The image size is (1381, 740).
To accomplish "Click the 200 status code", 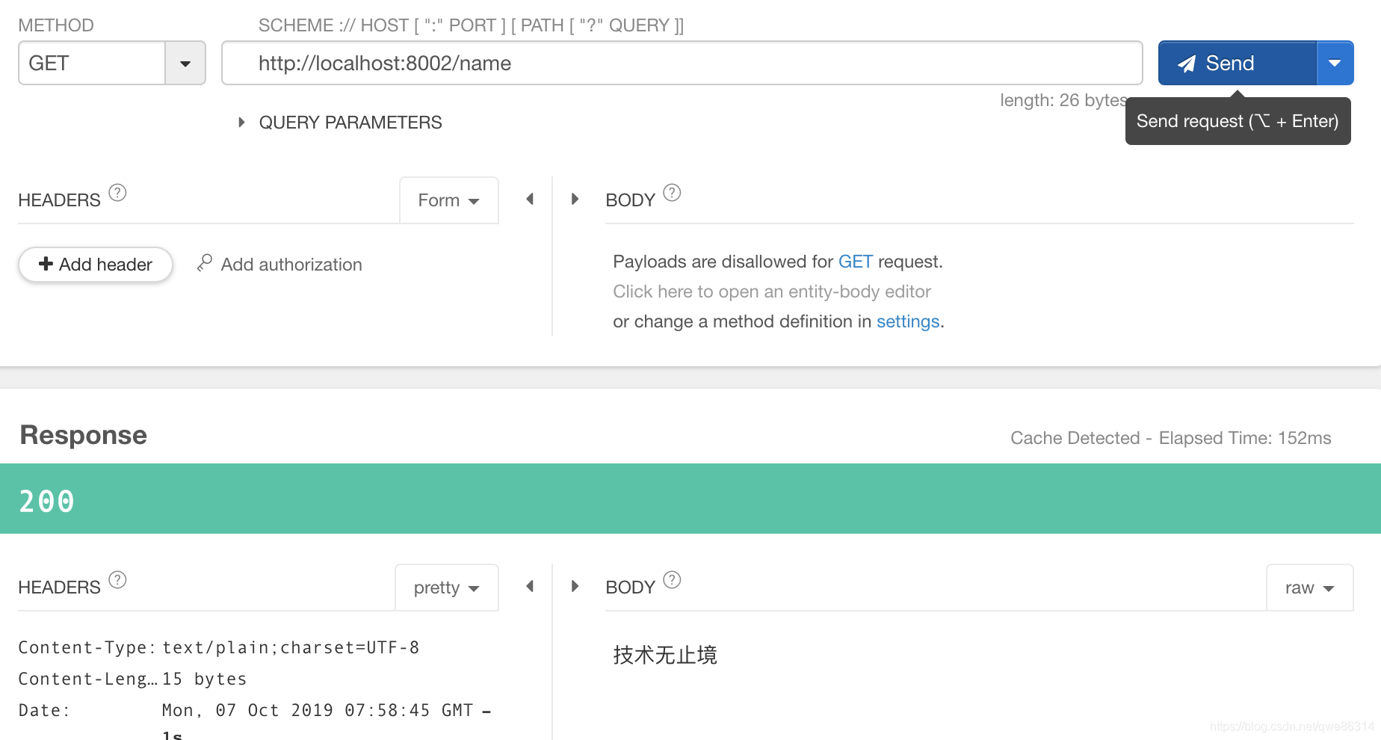I will click(x=46, y=501).
